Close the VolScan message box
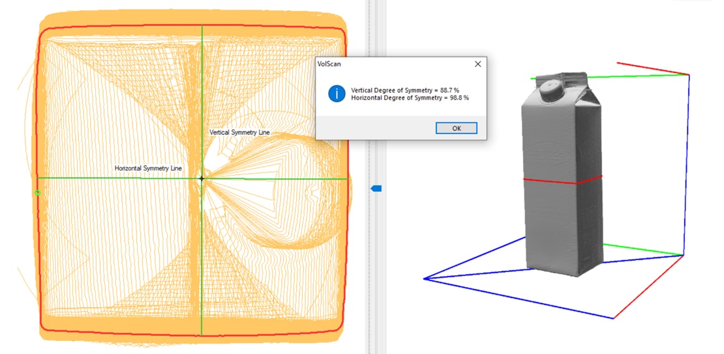 (x=477, y=64)
